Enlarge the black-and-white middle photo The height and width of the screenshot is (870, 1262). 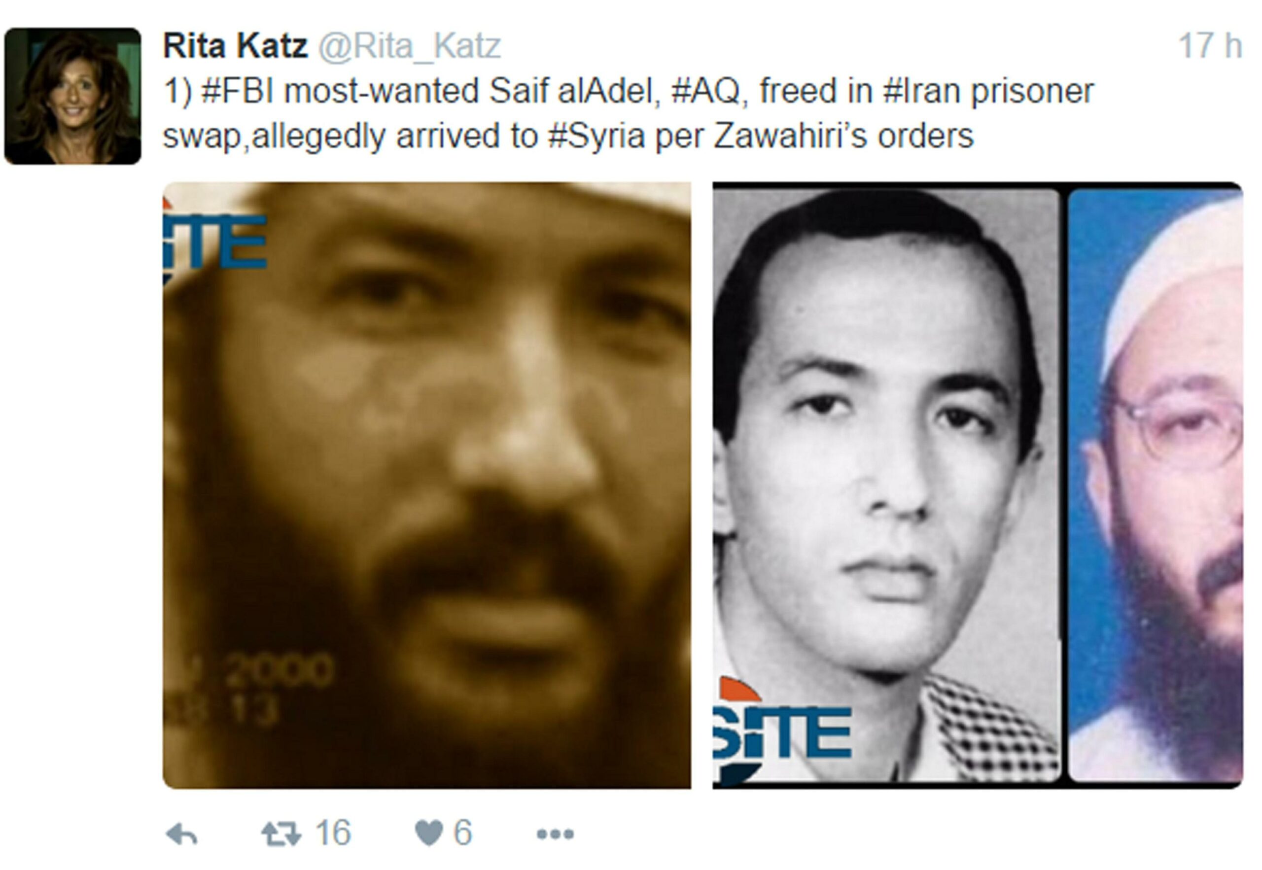(x=886, y=485)
